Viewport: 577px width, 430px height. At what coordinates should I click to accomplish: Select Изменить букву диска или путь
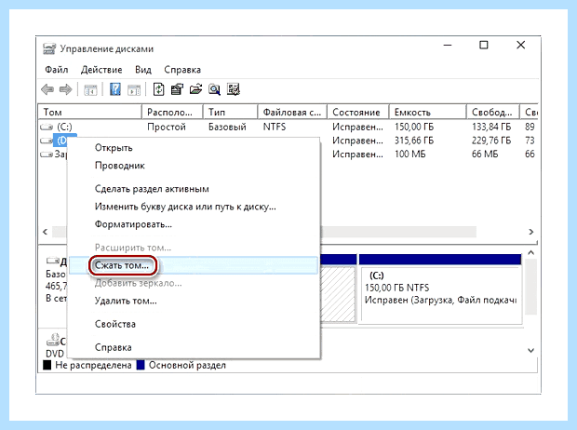pyautogui.click(x=185, y=207)
